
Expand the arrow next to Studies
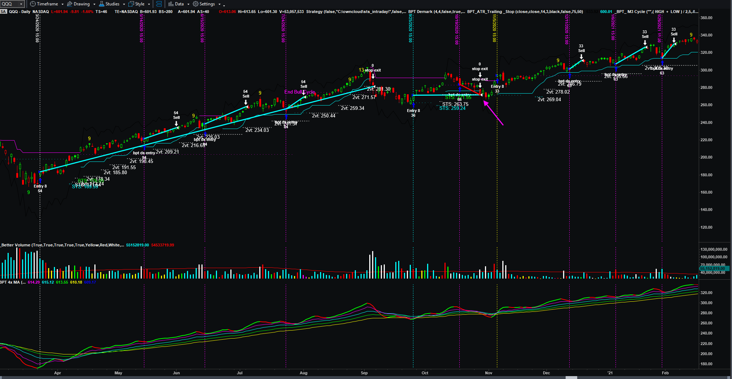pos(124,4)
